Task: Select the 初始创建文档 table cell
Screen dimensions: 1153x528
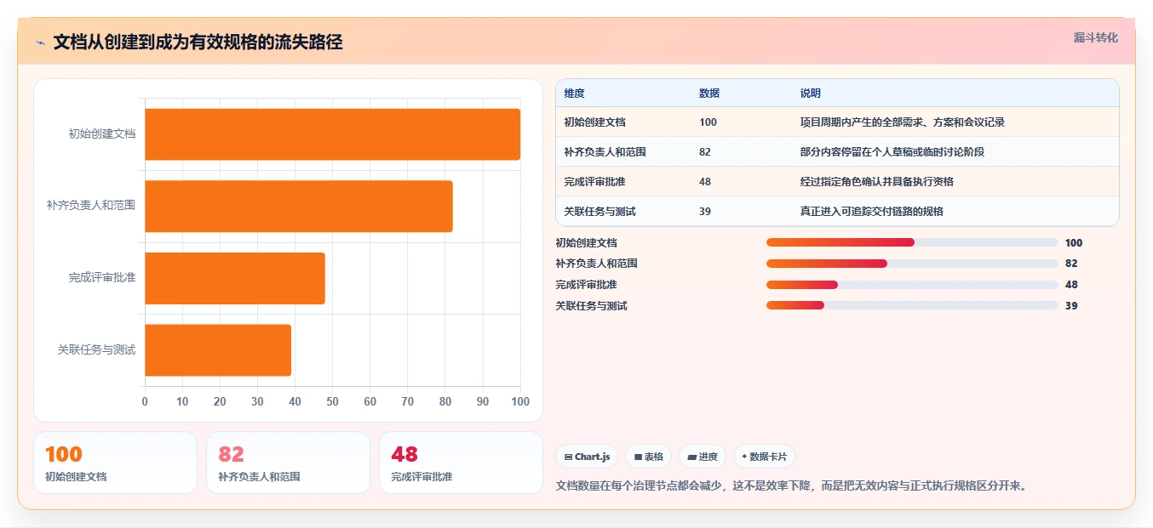Action: tap(594, 122)
